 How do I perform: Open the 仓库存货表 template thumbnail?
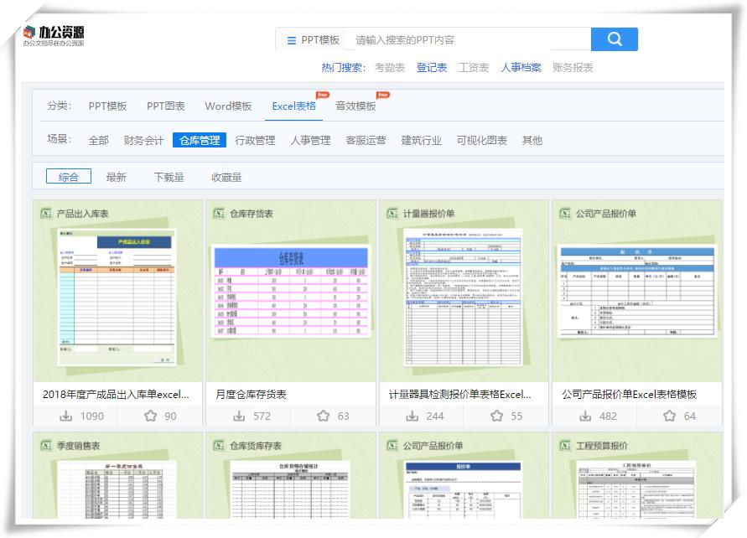click(x=291, y=292)
